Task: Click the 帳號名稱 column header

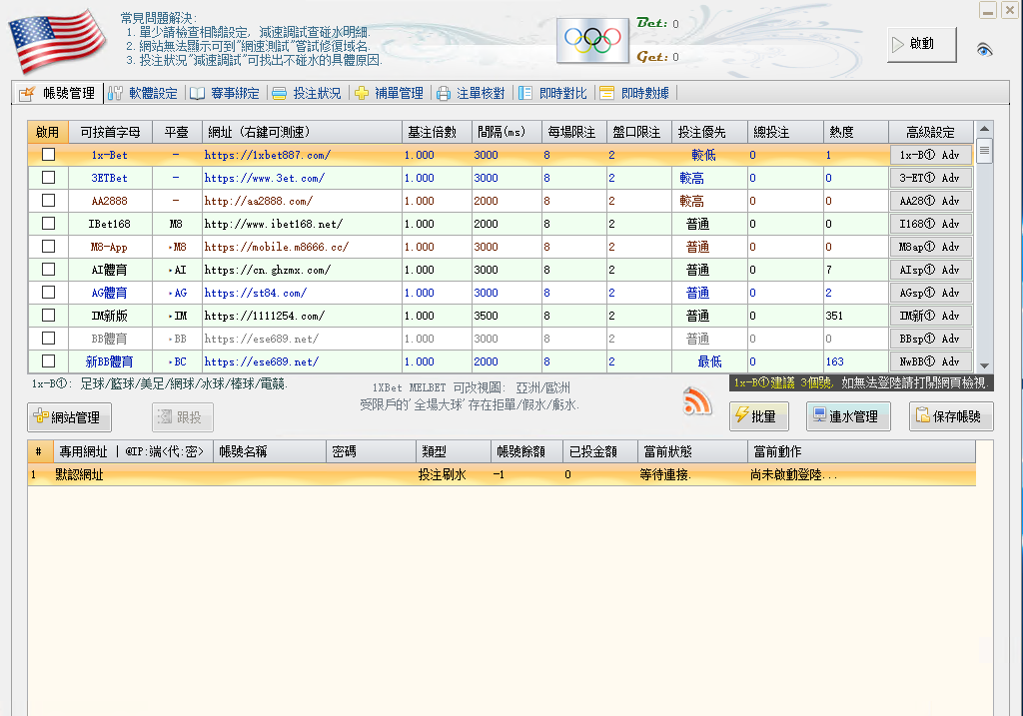Action: (269, 451)
